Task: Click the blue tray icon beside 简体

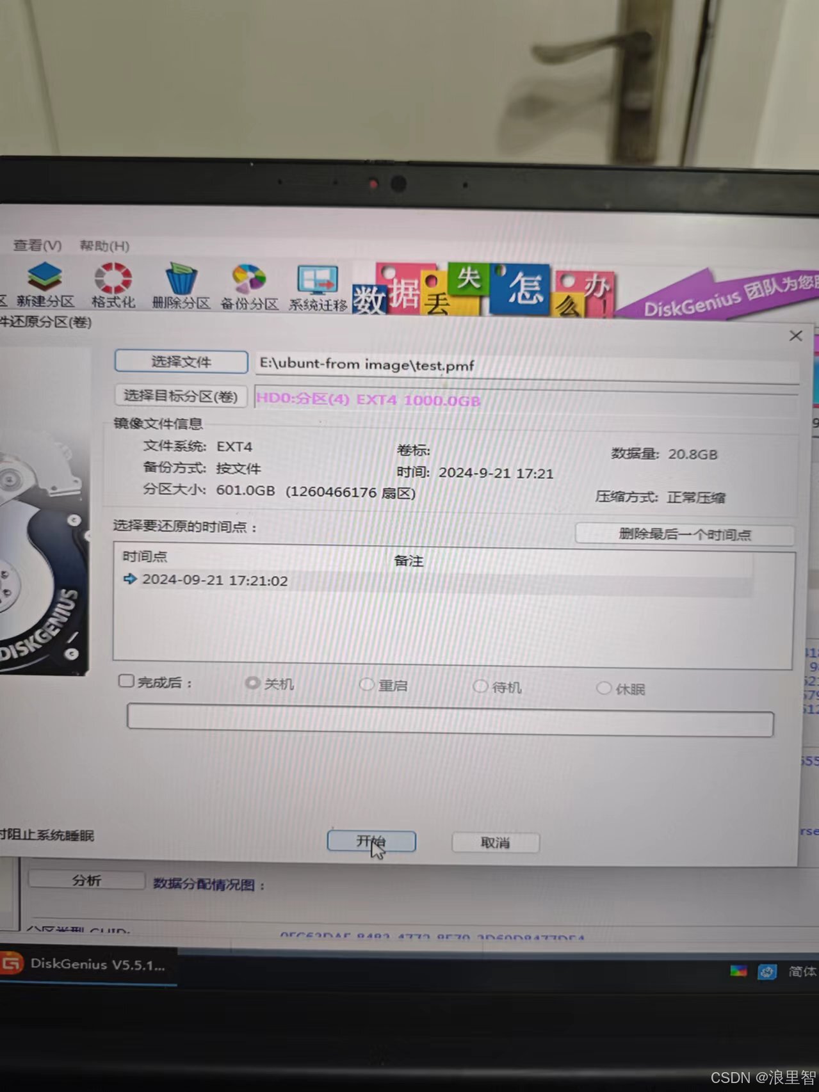Action: coord(767,972)
